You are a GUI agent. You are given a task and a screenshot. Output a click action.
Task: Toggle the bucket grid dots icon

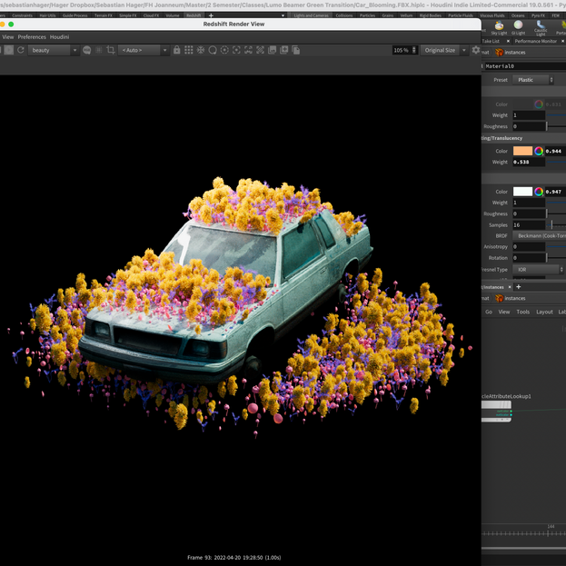point(188,50)
